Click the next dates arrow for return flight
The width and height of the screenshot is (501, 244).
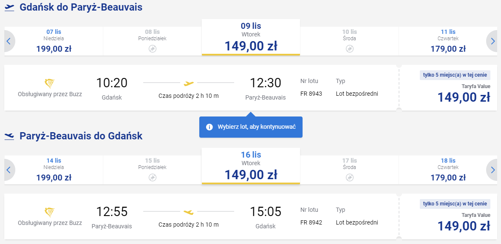[492, 170]
